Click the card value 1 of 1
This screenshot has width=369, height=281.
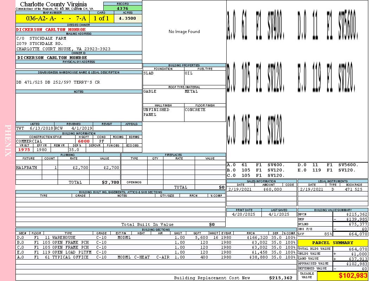click(x=101, y=18)
